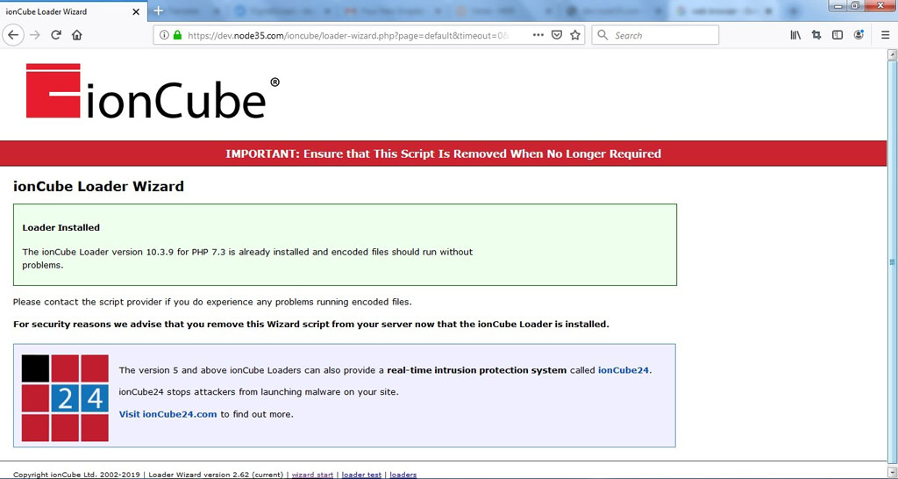The height and width of the screenshot is (479, 898).
Task: Click the vertical scrollbar thumb
Action: tap(892, 261)
